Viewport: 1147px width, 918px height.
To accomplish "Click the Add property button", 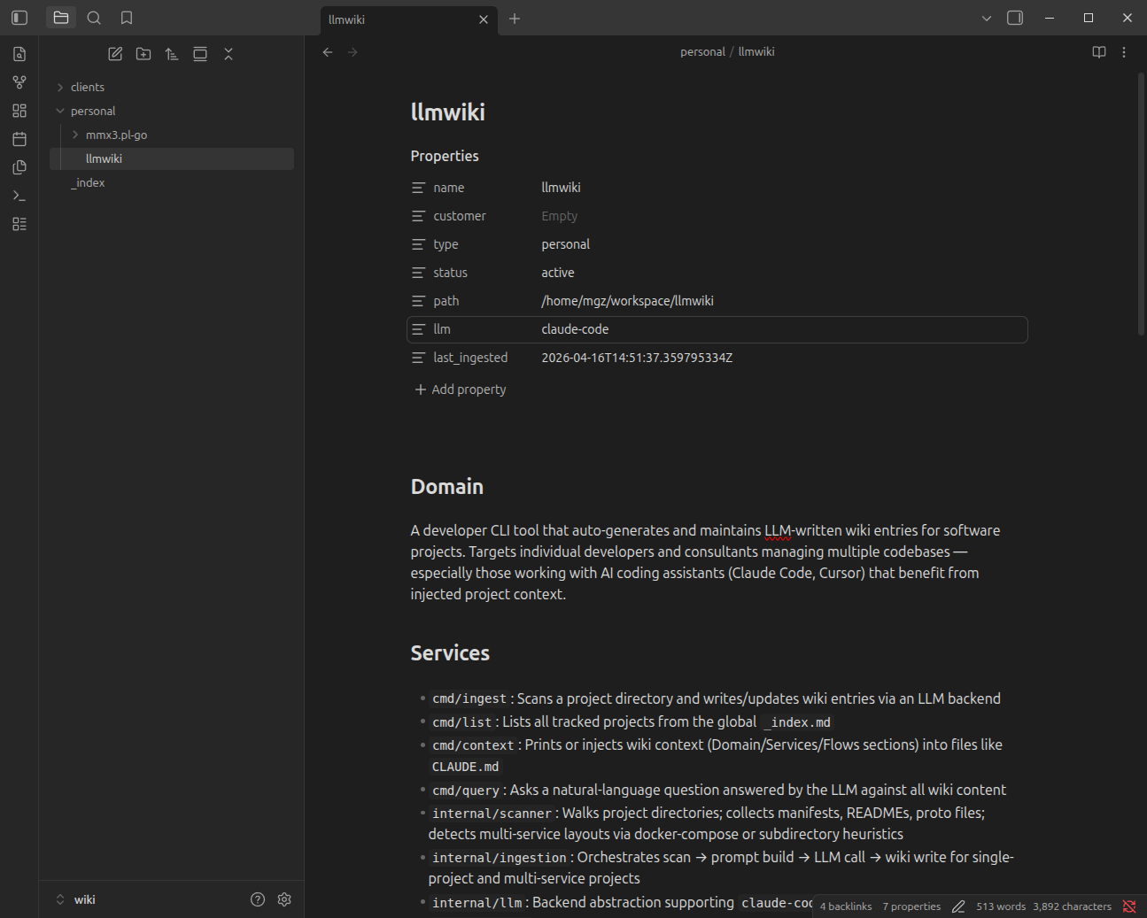I will click(x=461, y=390).
